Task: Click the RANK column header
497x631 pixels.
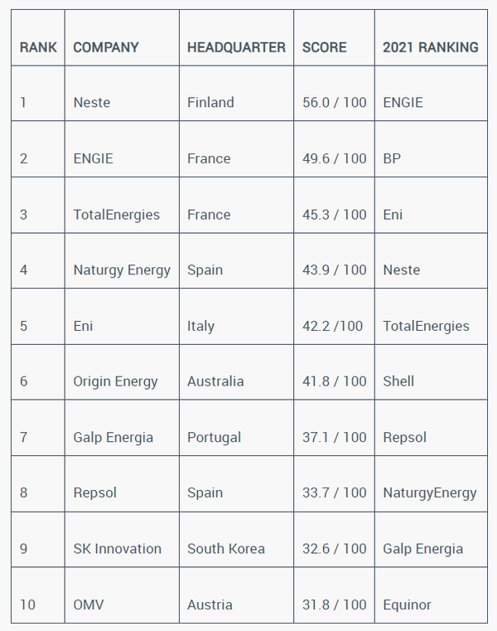Action: click(38, 47)
